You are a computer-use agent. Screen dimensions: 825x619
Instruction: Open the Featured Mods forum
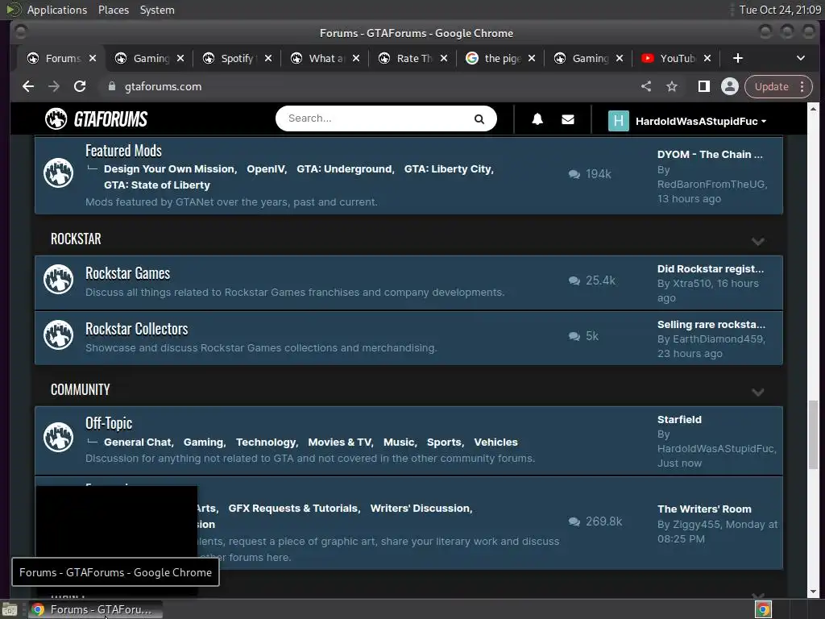[123, 151]
